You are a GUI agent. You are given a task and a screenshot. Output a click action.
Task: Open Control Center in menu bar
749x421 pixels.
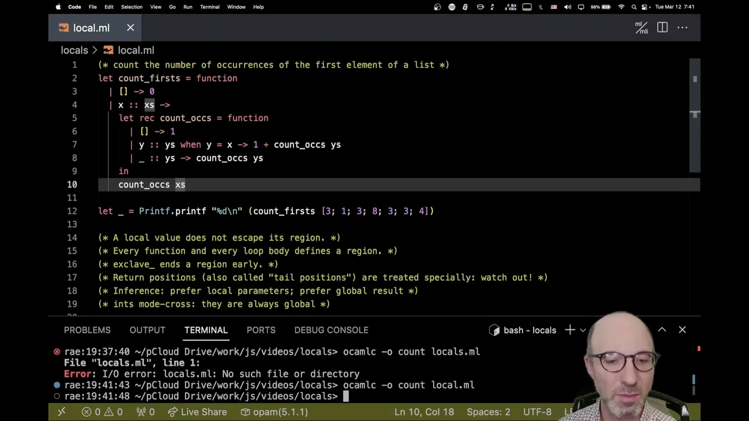click(x=646, y=7)
